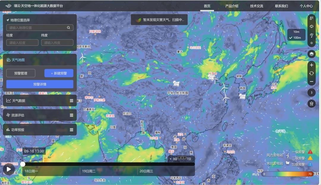The height and width of the screenshot is (185, 321).
Task: Click the search icon in location box
Action: [68, 28]
